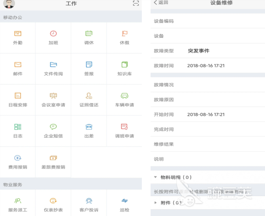Tap the scan icon in the 工作 header
This screenshot has width=265, height=216.
[135, 3]
